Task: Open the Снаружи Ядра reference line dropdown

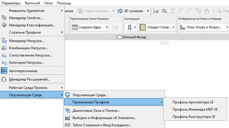Action: point(90,27)
